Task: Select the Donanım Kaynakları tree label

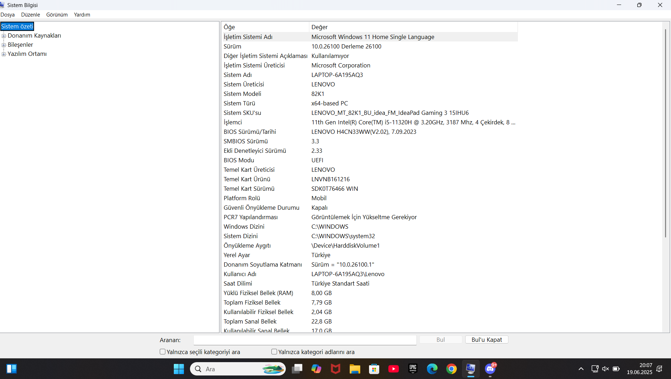Action: [34, 35]
